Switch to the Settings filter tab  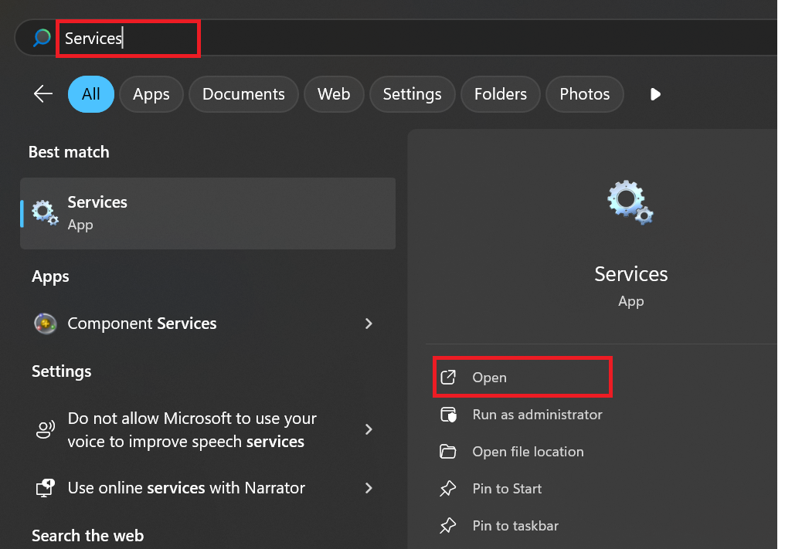pos(412,94)
